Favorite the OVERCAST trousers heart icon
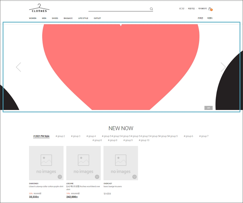243x203 pixels. (x=134, y=177)
